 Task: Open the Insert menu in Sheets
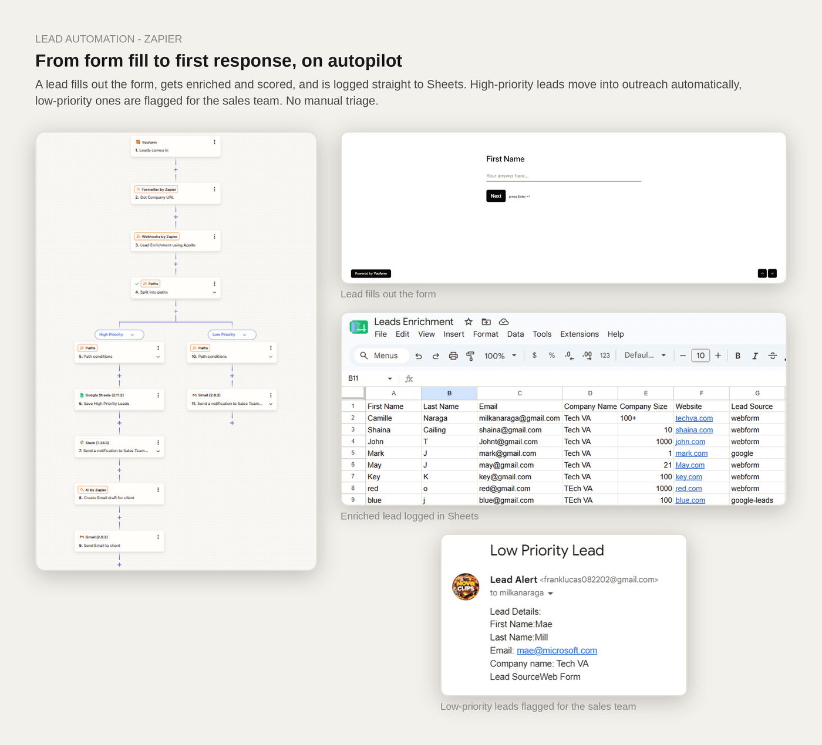coord(454,334)
